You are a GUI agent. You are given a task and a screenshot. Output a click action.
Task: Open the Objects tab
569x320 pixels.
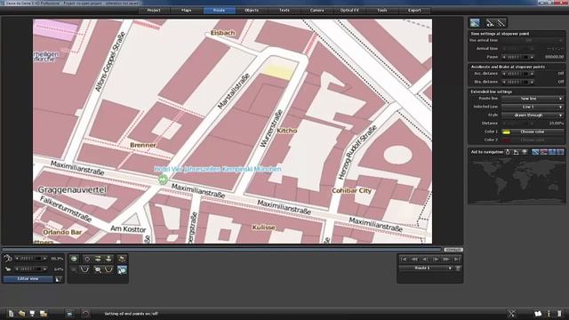(x=252, y=10)
